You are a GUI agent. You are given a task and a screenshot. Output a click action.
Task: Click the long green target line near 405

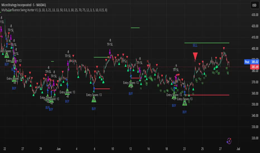point(207,43)
